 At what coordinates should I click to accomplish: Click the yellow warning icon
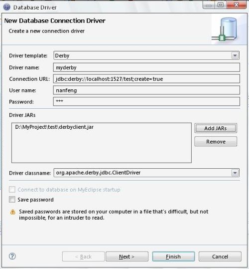(13, 212)
